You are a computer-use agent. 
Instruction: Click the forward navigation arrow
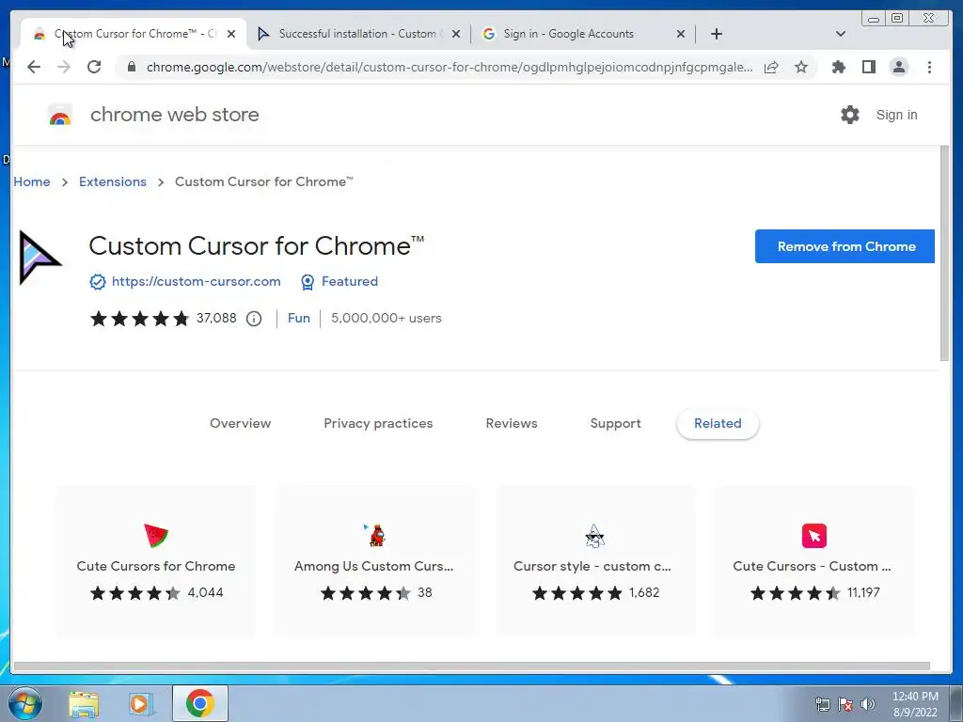64,67
